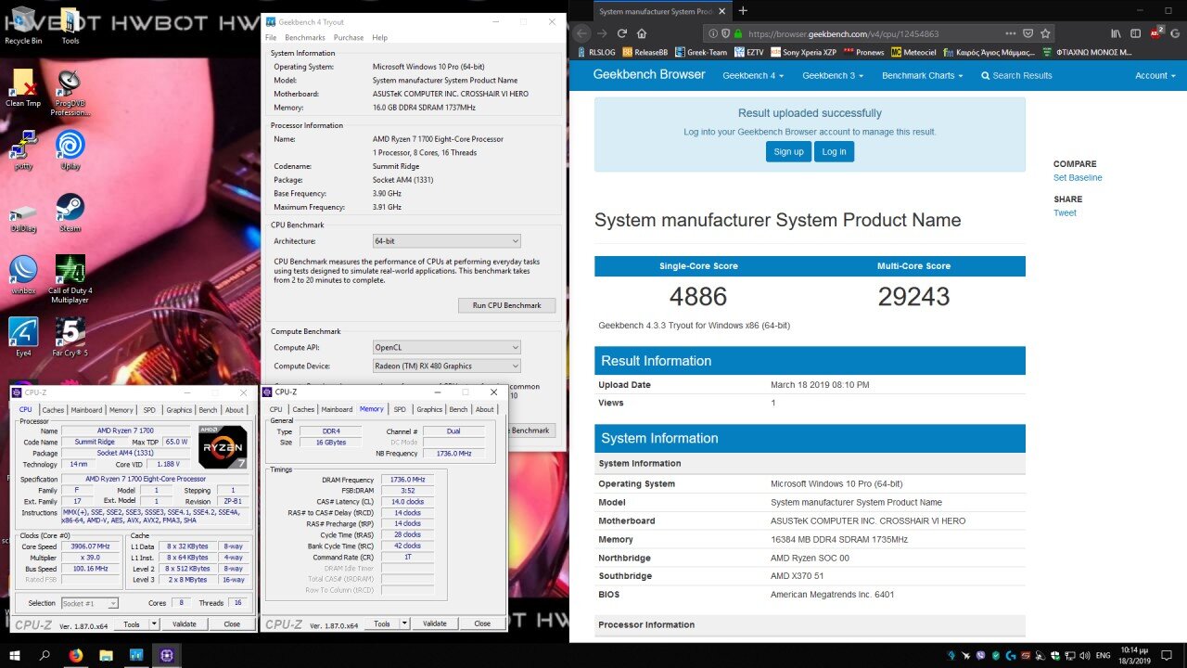Select the putty desktop icon
1187x668 pixels.
click(23, 150)
